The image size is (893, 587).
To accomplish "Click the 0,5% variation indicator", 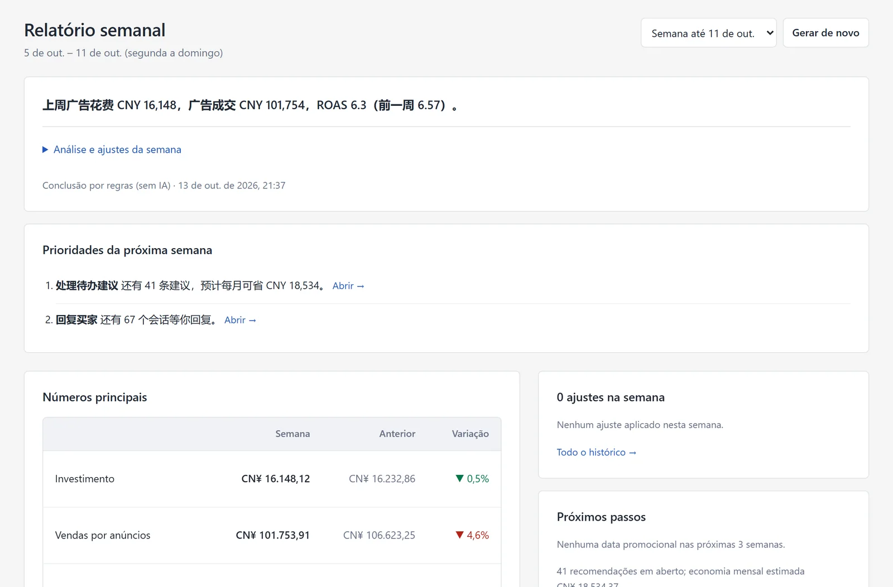I will click(472, 479).
